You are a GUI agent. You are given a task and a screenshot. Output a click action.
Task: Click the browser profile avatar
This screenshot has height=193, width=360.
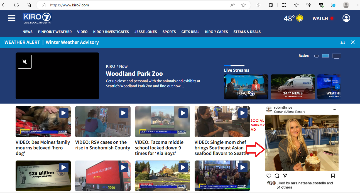coord(346,5)
